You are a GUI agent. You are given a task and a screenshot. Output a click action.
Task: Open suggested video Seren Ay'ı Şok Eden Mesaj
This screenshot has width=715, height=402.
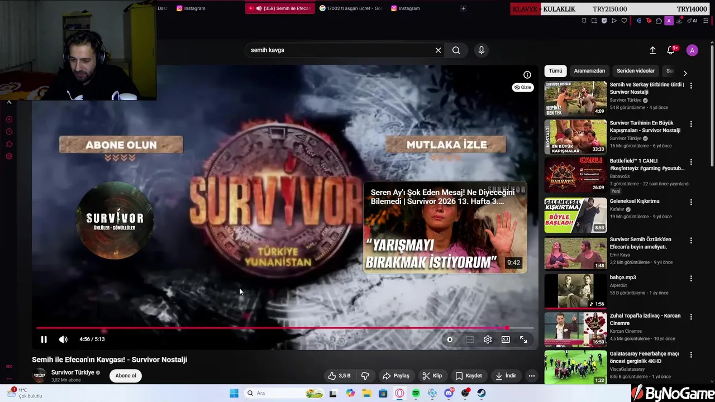[x=445, y=227]
